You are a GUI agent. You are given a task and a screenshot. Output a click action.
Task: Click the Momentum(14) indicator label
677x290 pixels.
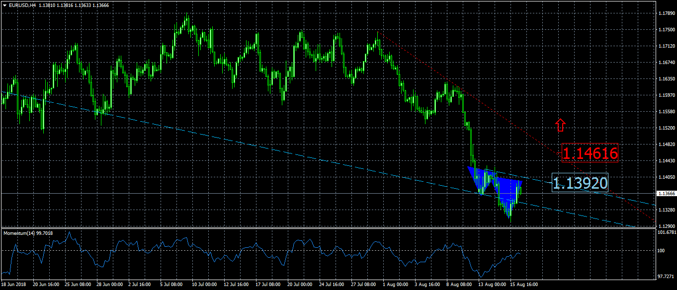(x=28, y=233)
